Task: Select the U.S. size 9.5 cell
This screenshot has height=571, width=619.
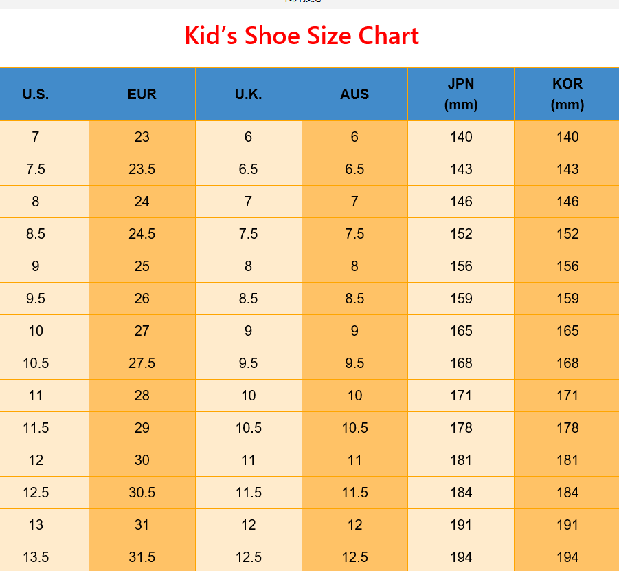Action: [x=36, y=299]
